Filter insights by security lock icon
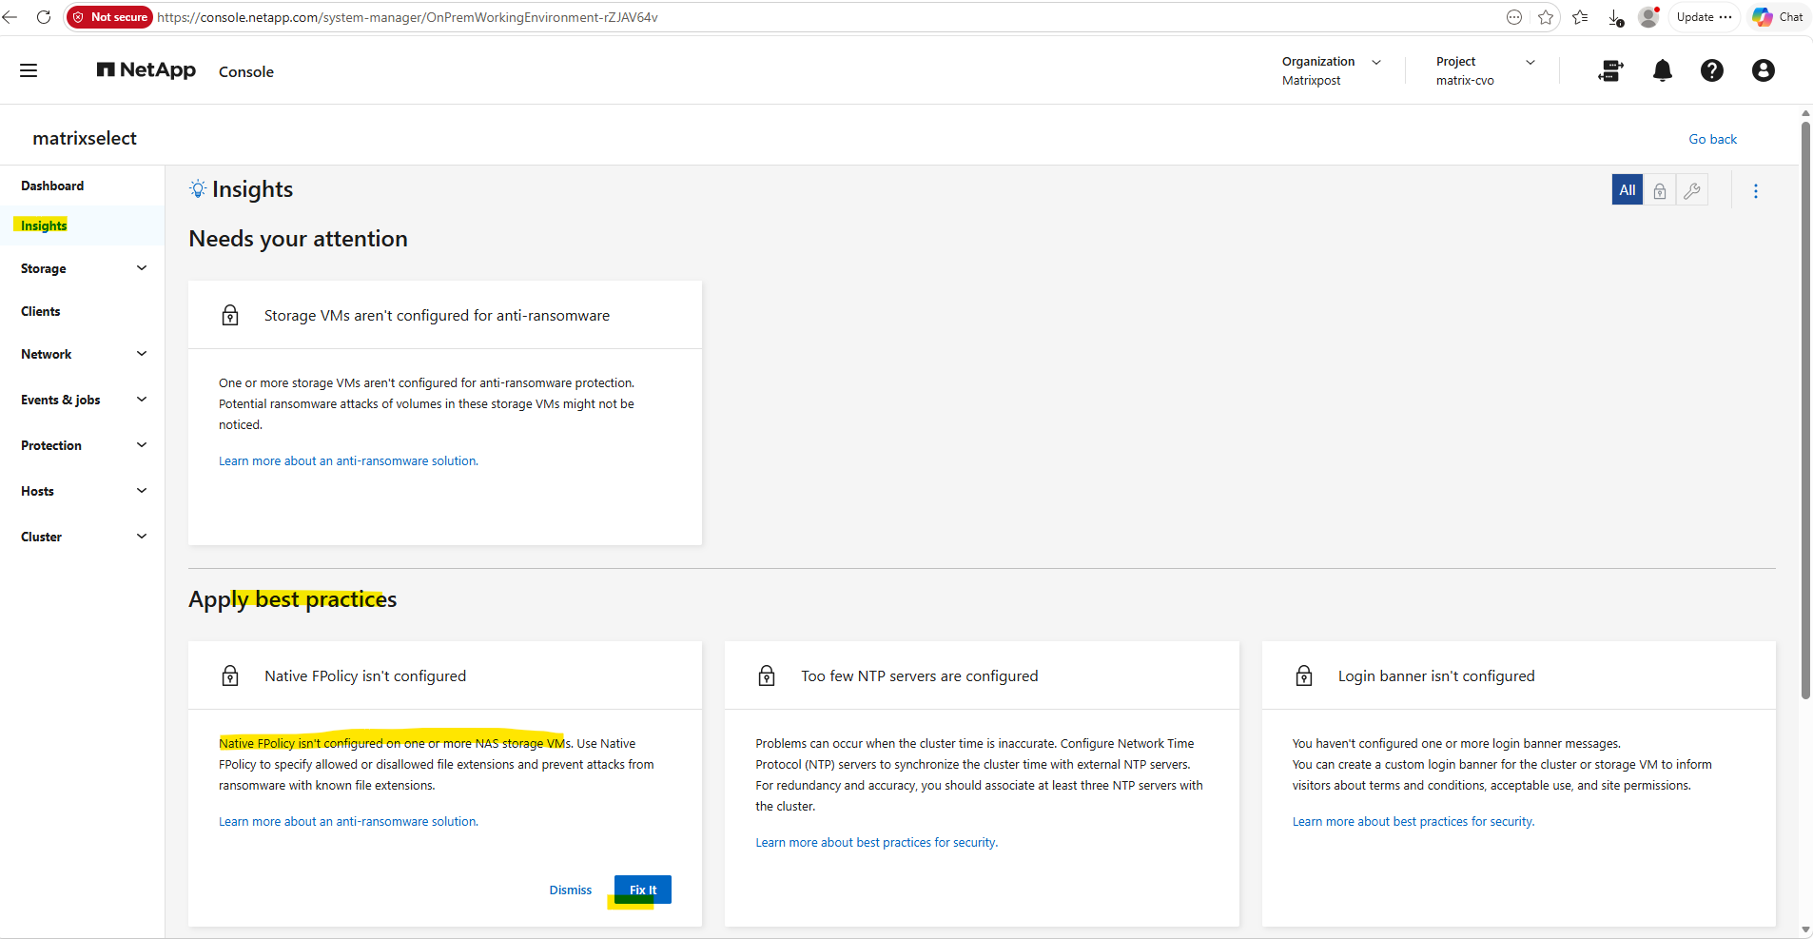Screen dimensions: 1813x939 (x=1659, y=190)
